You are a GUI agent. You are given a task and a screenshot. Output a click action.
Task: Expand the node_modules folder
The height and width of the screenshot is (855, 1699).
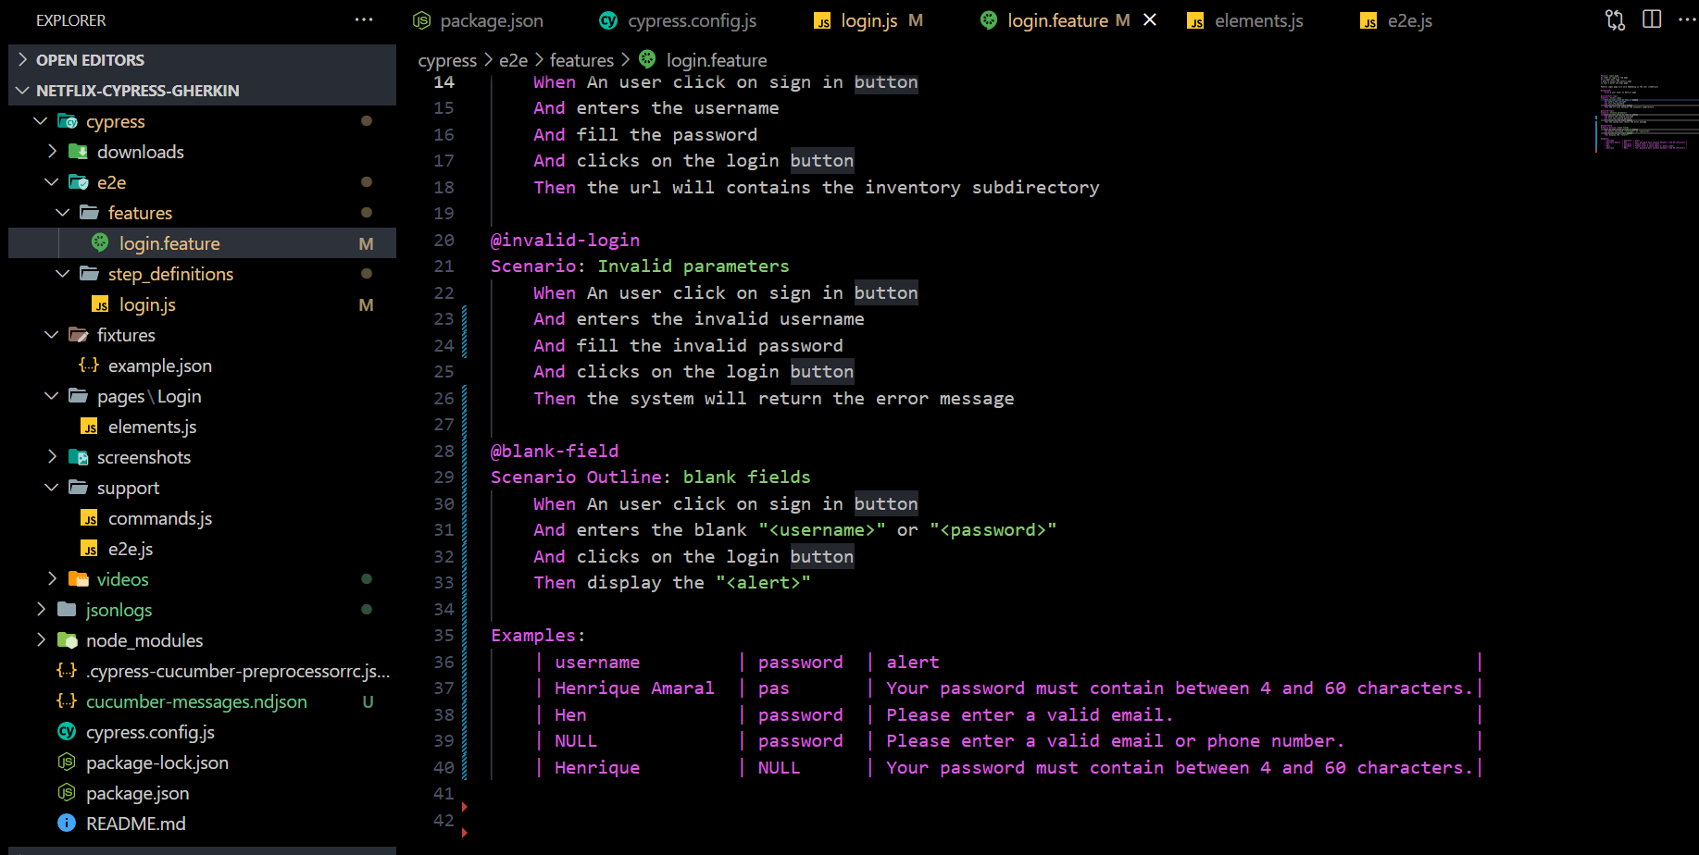pyautogui.click(x=41, y=639)
